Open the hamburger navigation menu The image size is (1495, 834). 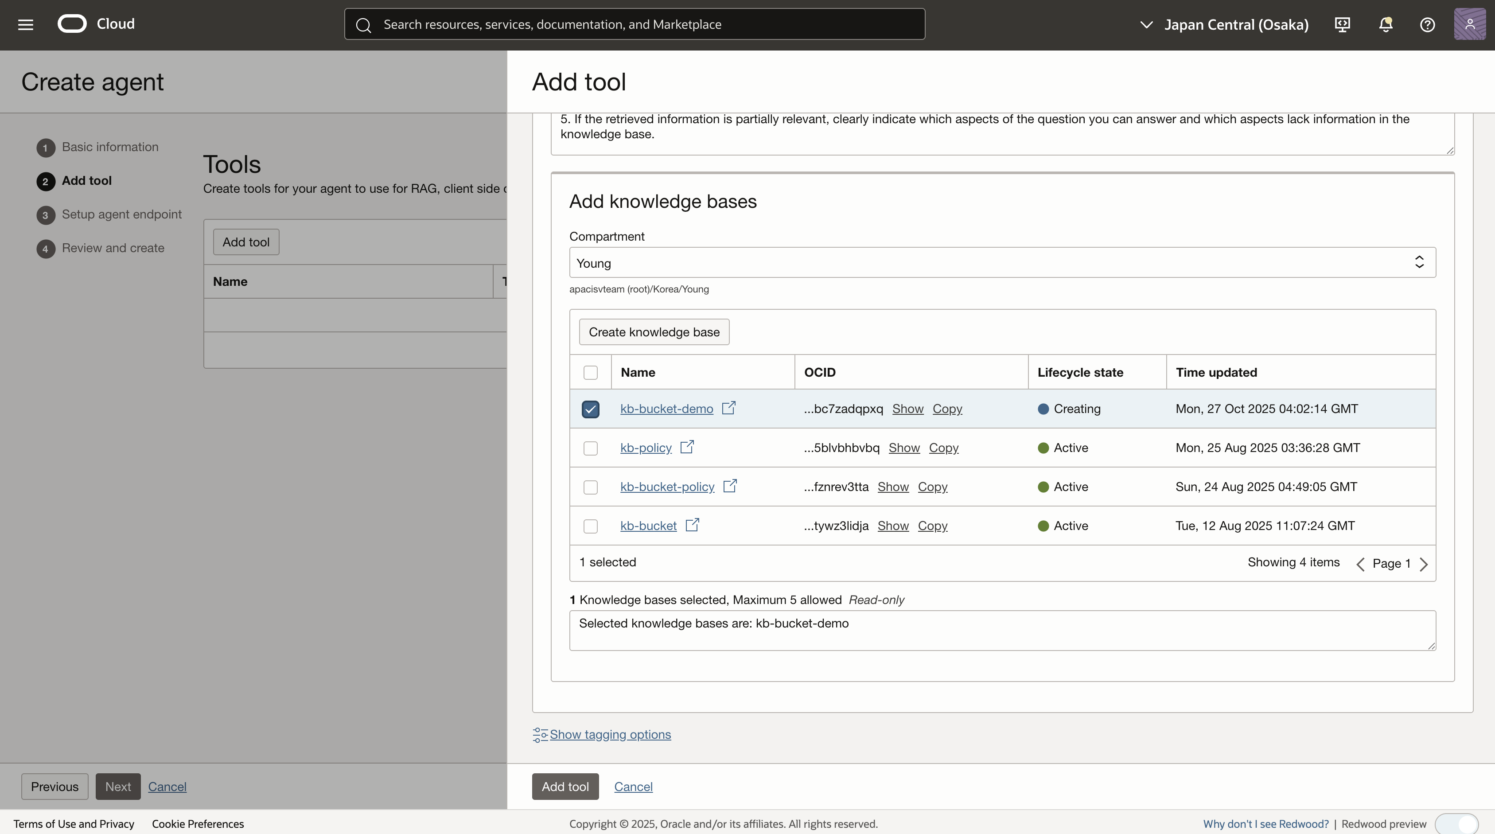point(26,24)
